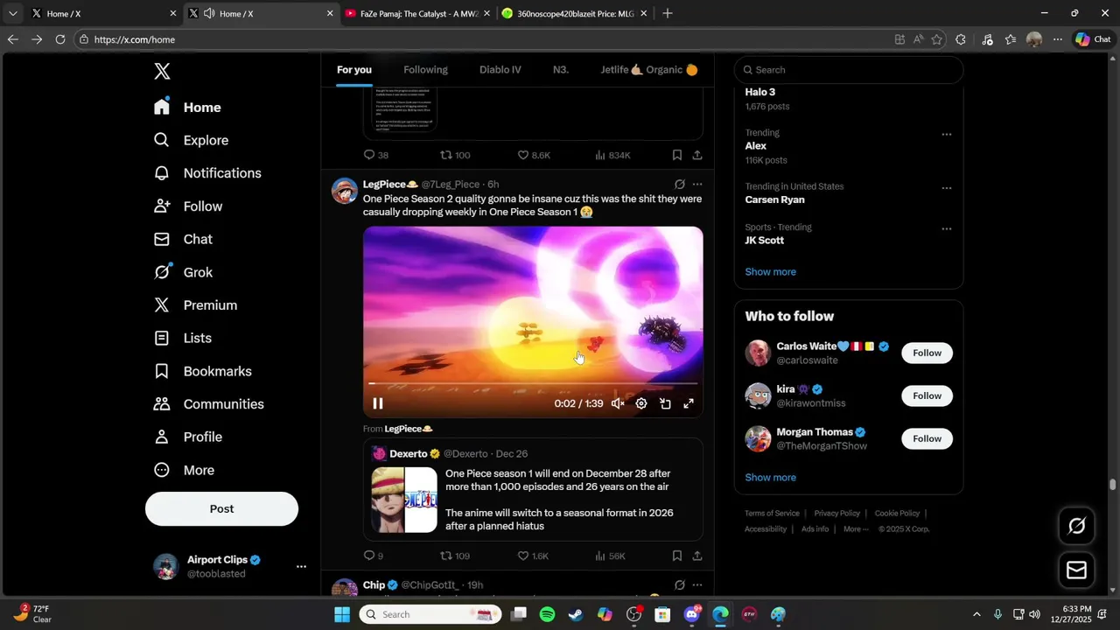Toggle picture-in-picture on the video
Viewport: 1120px width, 630px height.
click(665, 403)
